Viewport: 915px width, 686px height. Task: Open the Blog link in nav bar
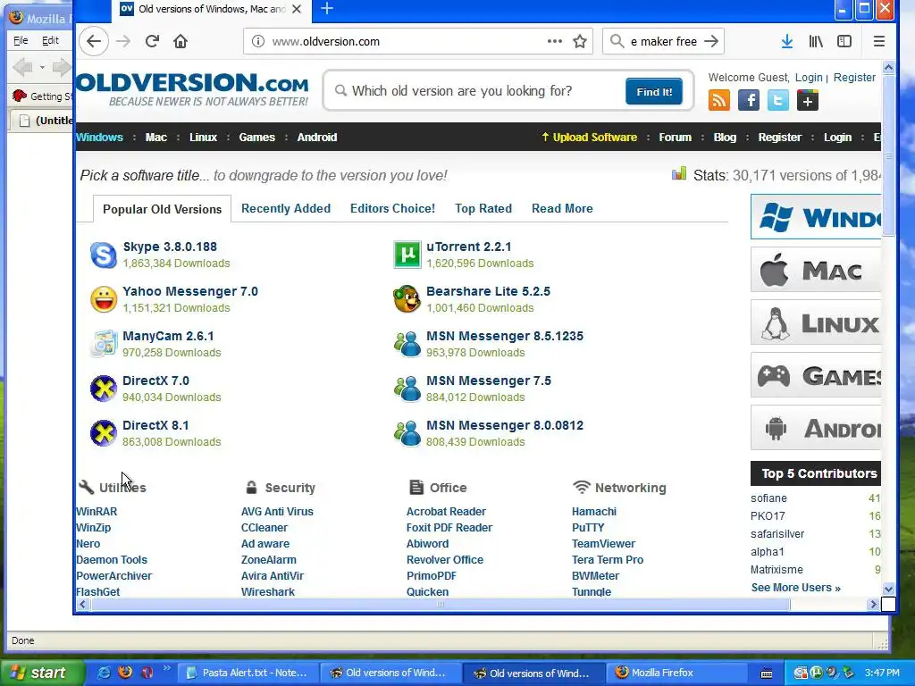coord(725,138)
